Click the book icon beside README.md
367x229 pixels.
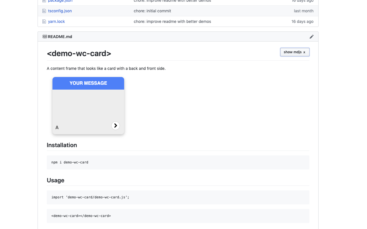click(x=45, y=37)
